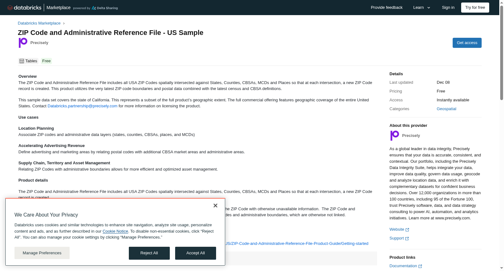504x271 pixels.
Task: Click the We Care About Your Privacy heading
Action: (x=46, y=215)
